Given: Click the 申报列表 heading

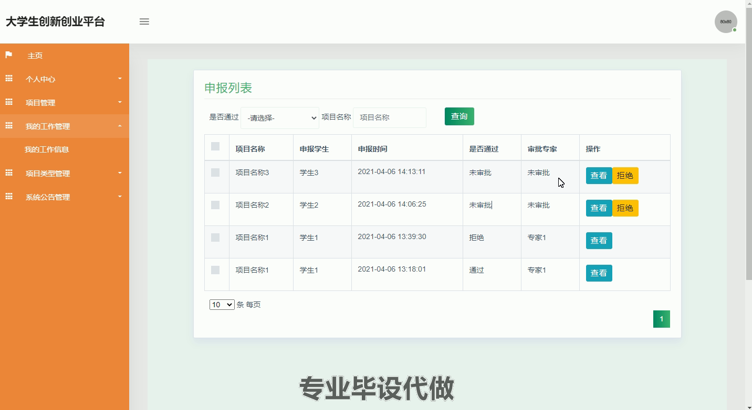Looking at the screenshot, I should coord(228,88).
